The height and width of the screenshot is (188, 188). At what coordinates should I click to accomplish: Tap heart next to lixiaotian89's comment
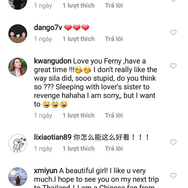(x=173, y=142)
